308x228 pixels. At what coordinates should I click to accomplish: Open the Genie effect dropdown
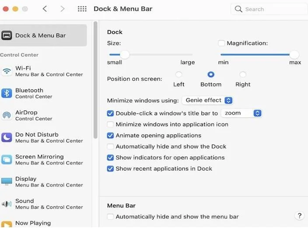tap(207, 100)
